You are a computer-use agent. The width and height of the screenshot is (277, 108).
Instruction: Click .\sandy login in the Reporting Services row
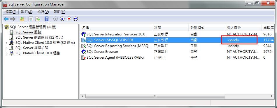233,46
